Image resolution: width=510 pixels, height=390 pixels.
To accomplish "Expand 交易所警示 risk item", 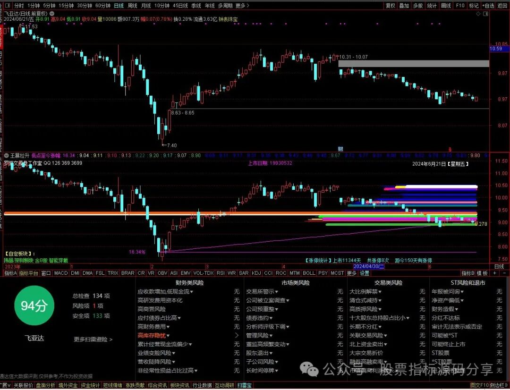I will click(262, 291).
